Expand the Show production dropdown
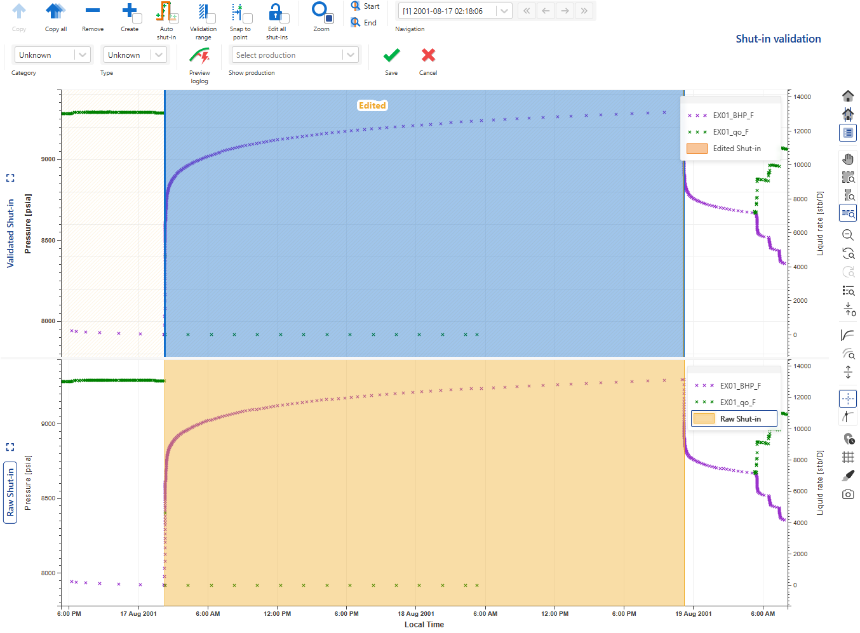Screen dimensions: 860x633 click(295, 55)
